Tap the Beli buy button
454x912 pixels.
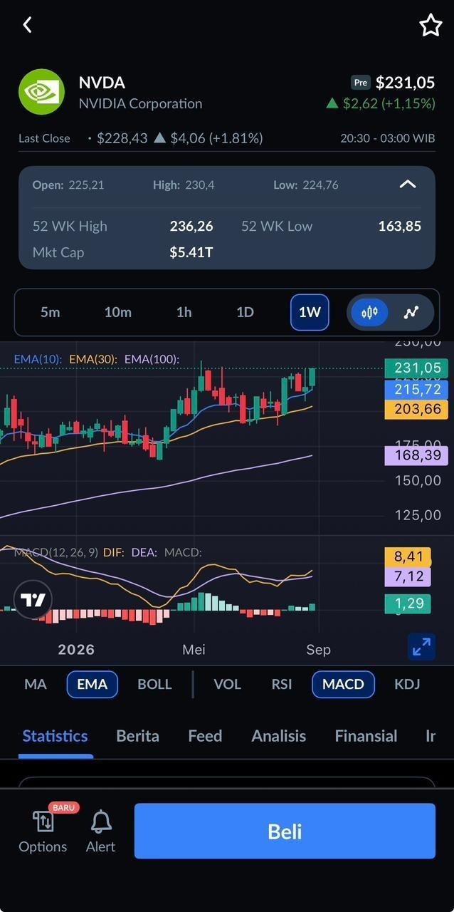285,831
